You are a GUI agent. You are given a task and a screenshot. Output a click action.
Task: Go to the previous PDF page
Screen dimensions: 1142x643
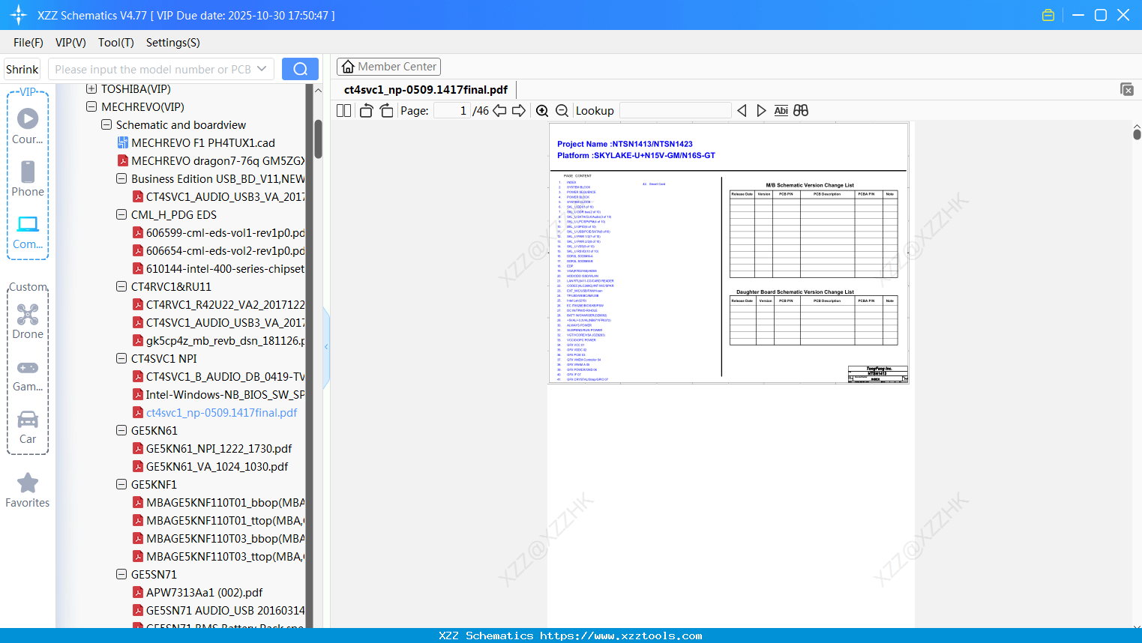point(499,110)
